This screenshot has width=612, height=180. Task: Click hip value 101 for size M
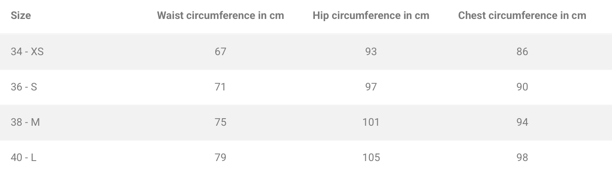pos(371,122)
